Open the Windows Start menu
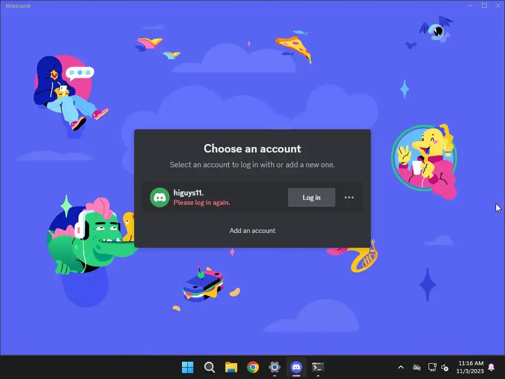505x379 pixels. tap(188, 367)
